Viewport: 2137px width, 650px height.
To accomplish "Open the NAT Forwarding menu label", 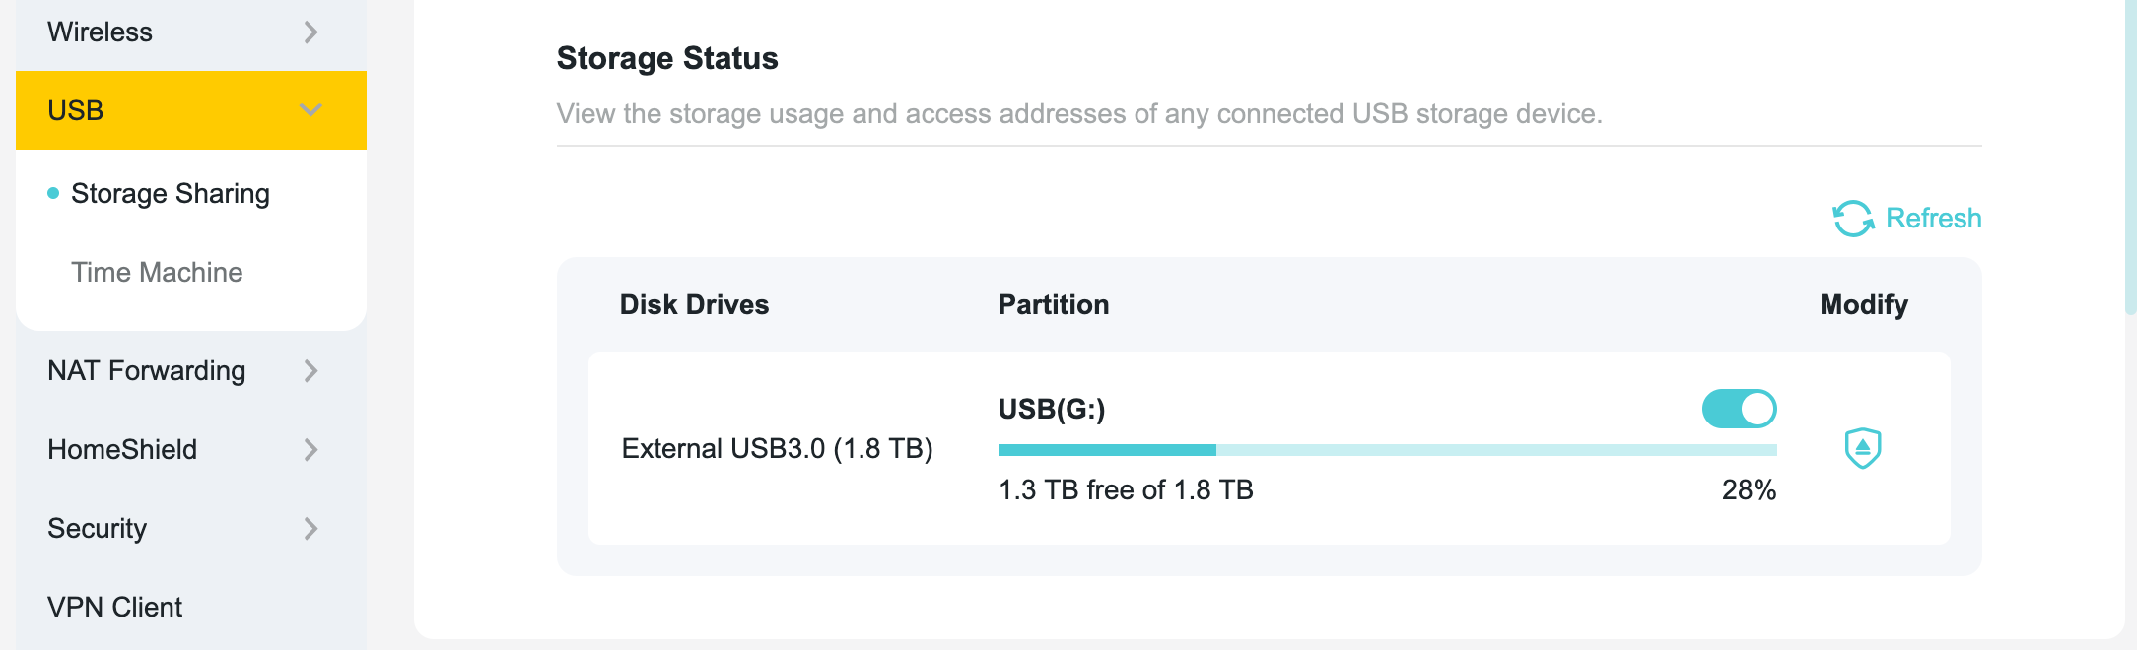I will (x=147, y=371).
